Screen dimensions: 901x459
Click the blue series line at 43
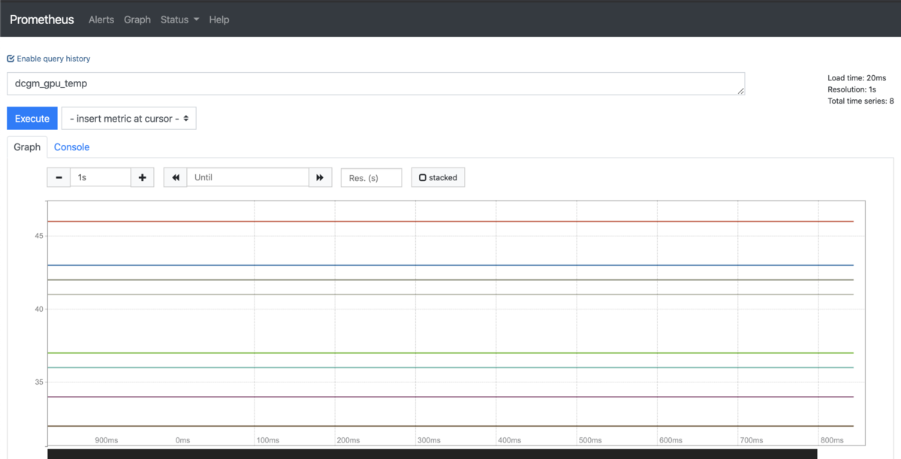click(450, 265)
